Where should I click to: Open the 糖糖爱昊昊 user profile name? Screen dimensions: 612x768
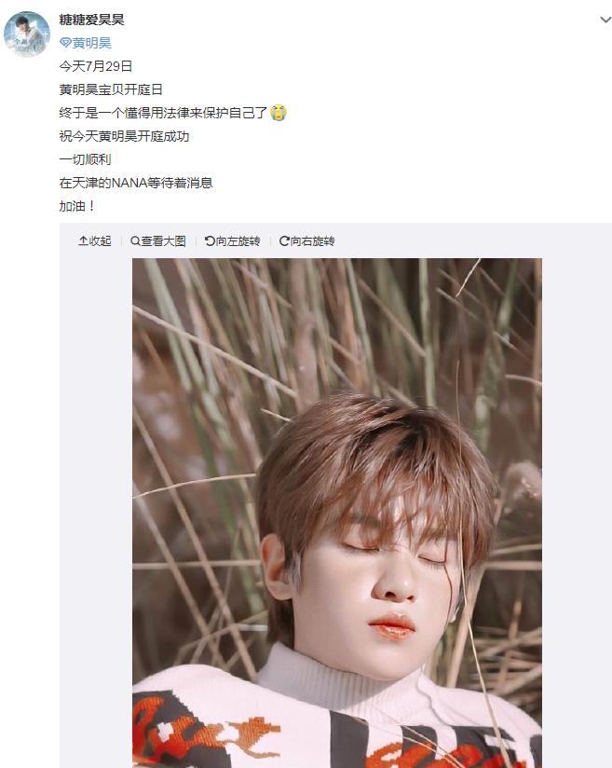point(91,20)
